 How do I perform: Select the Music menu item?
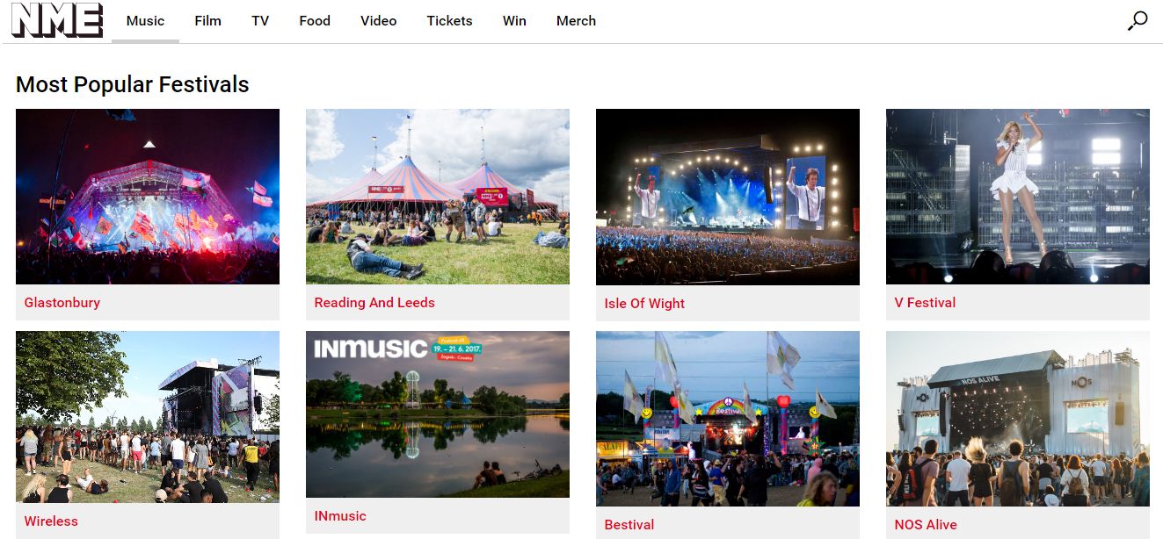[x=145, y=20]
